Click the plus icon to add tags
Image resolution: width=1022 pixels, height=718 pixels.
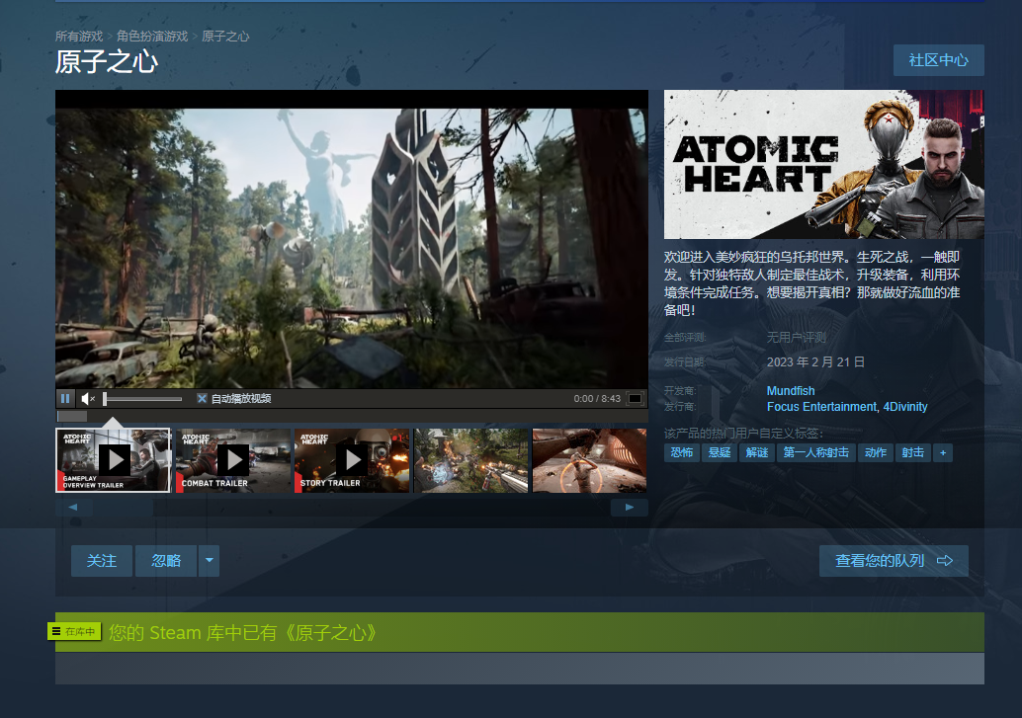[x=943, y=452]
